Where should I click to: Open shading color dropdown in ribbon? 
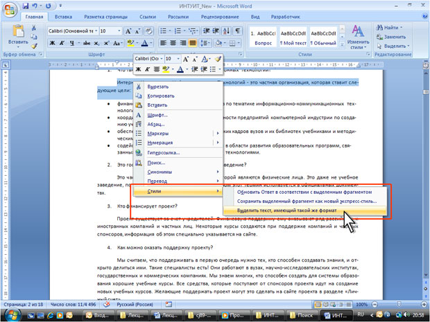coord(223,43)
